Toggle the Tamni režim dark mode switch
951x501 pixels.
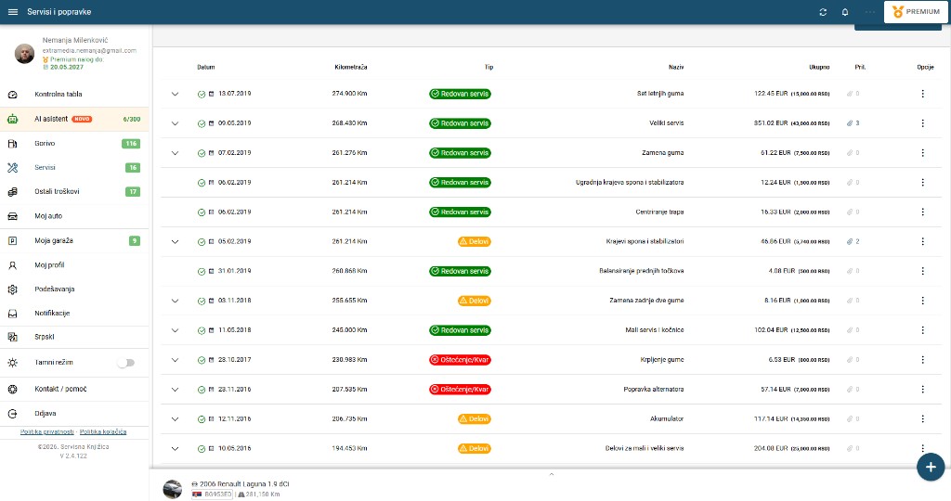coord(125,363)
